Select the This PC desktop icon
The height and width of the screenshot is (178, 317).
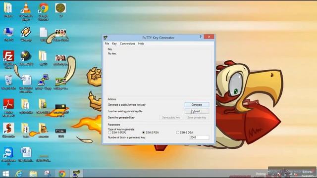click(x=8, y=34)
